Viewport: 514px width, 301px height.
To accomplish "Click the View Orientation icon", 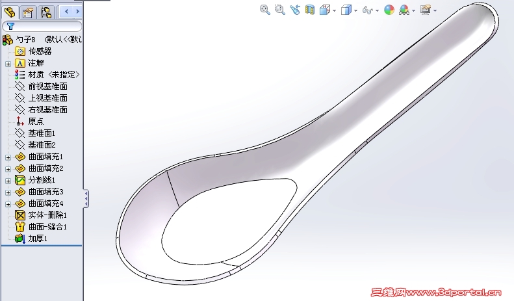I will (324, 10).
